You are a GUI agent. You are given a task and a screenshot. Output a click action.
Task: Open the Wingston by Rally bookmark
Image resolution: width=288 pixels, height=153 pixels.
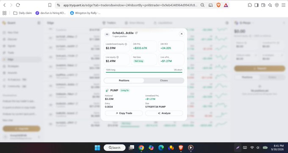(85, 13)
